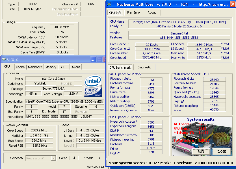
Task: Click the FPU Prime score 10426
Action: click(151, 148)
